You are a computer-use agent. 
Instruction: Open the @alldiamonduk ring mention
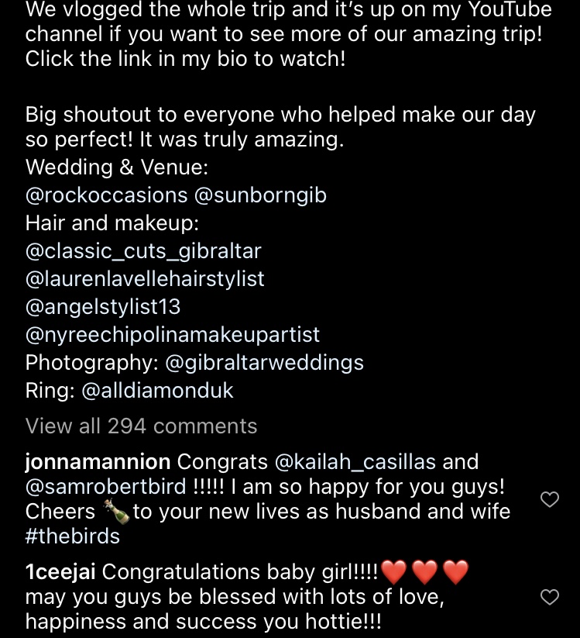158,391
